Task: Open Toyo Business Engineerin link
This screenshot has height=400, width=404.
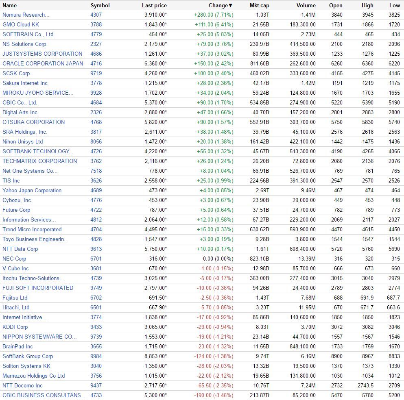Action: coord(35,240)
